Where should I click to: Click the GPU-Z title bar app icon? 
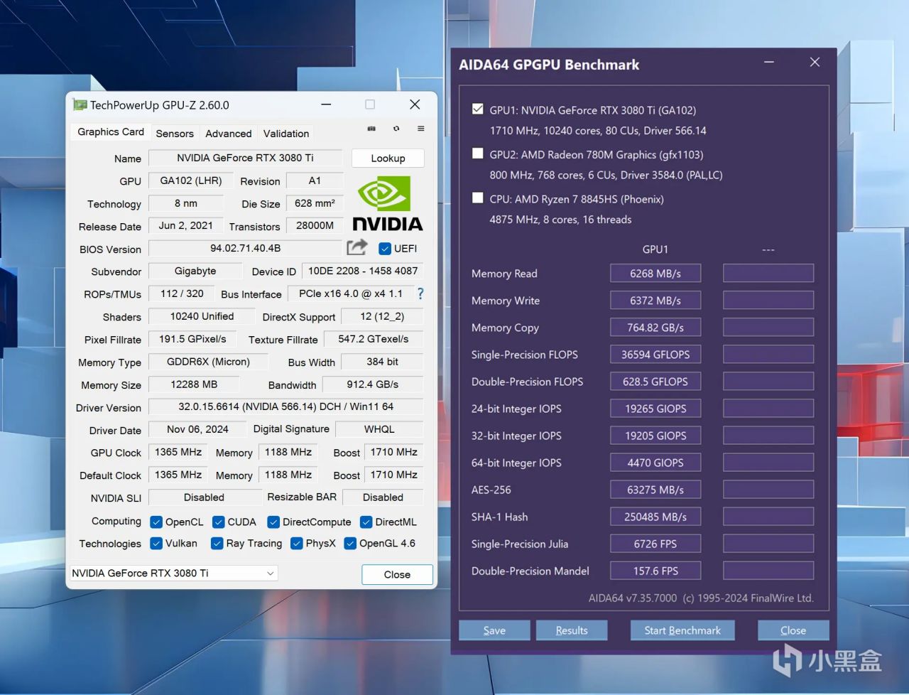pos(80,105)
